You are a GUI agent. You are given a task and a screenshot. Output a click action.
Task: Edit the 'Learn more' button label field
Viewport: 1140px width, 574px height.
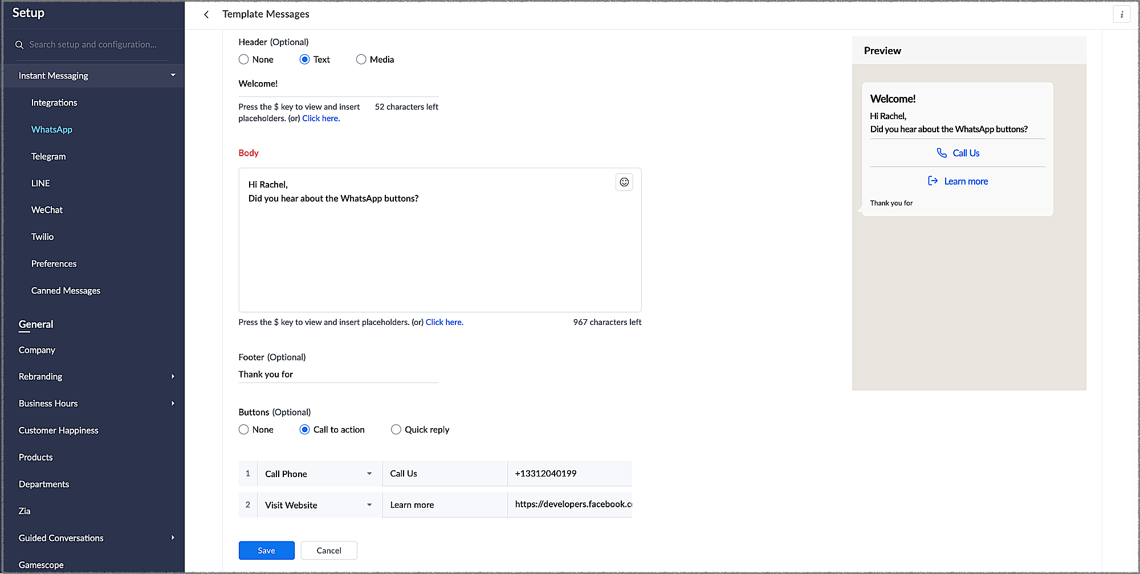click(445, 505)
